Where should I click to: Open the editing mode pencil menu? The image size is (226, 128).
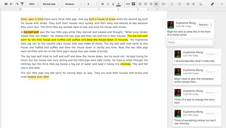point(213,4)
